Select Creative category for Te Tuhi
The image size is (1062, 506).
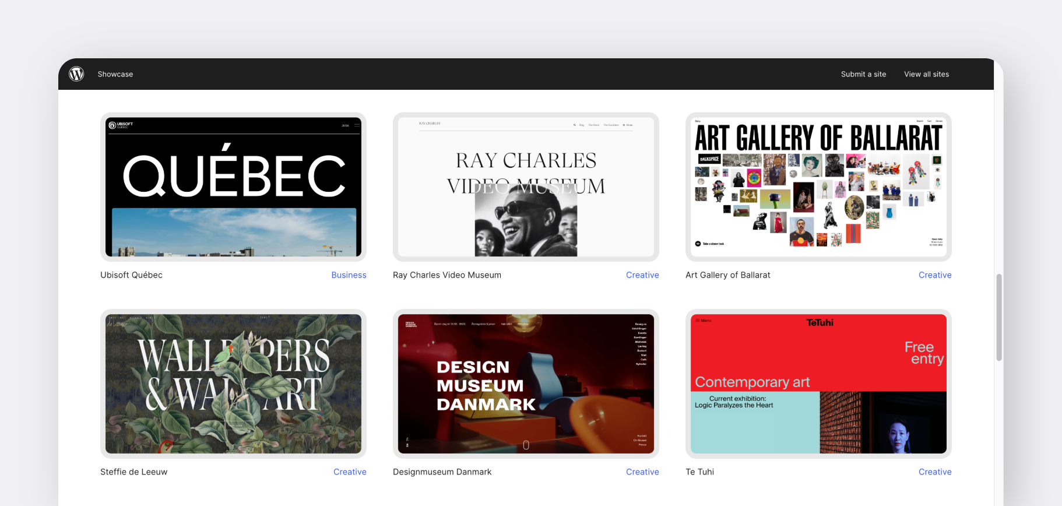click(935, 472)
